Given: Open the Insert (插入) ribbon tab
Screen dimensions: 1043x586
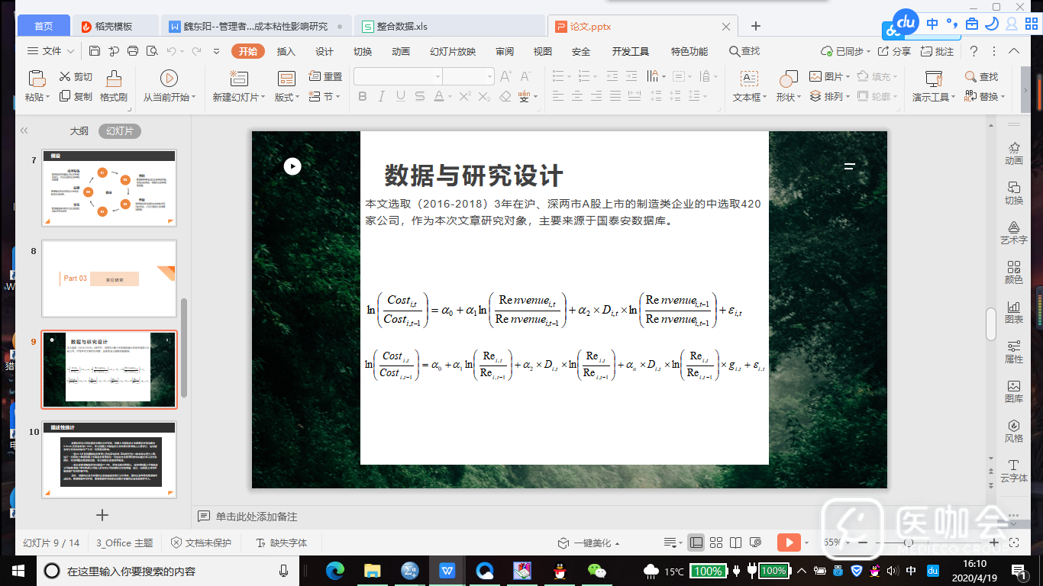Looking at the screenshot, I should click(286, 51).
